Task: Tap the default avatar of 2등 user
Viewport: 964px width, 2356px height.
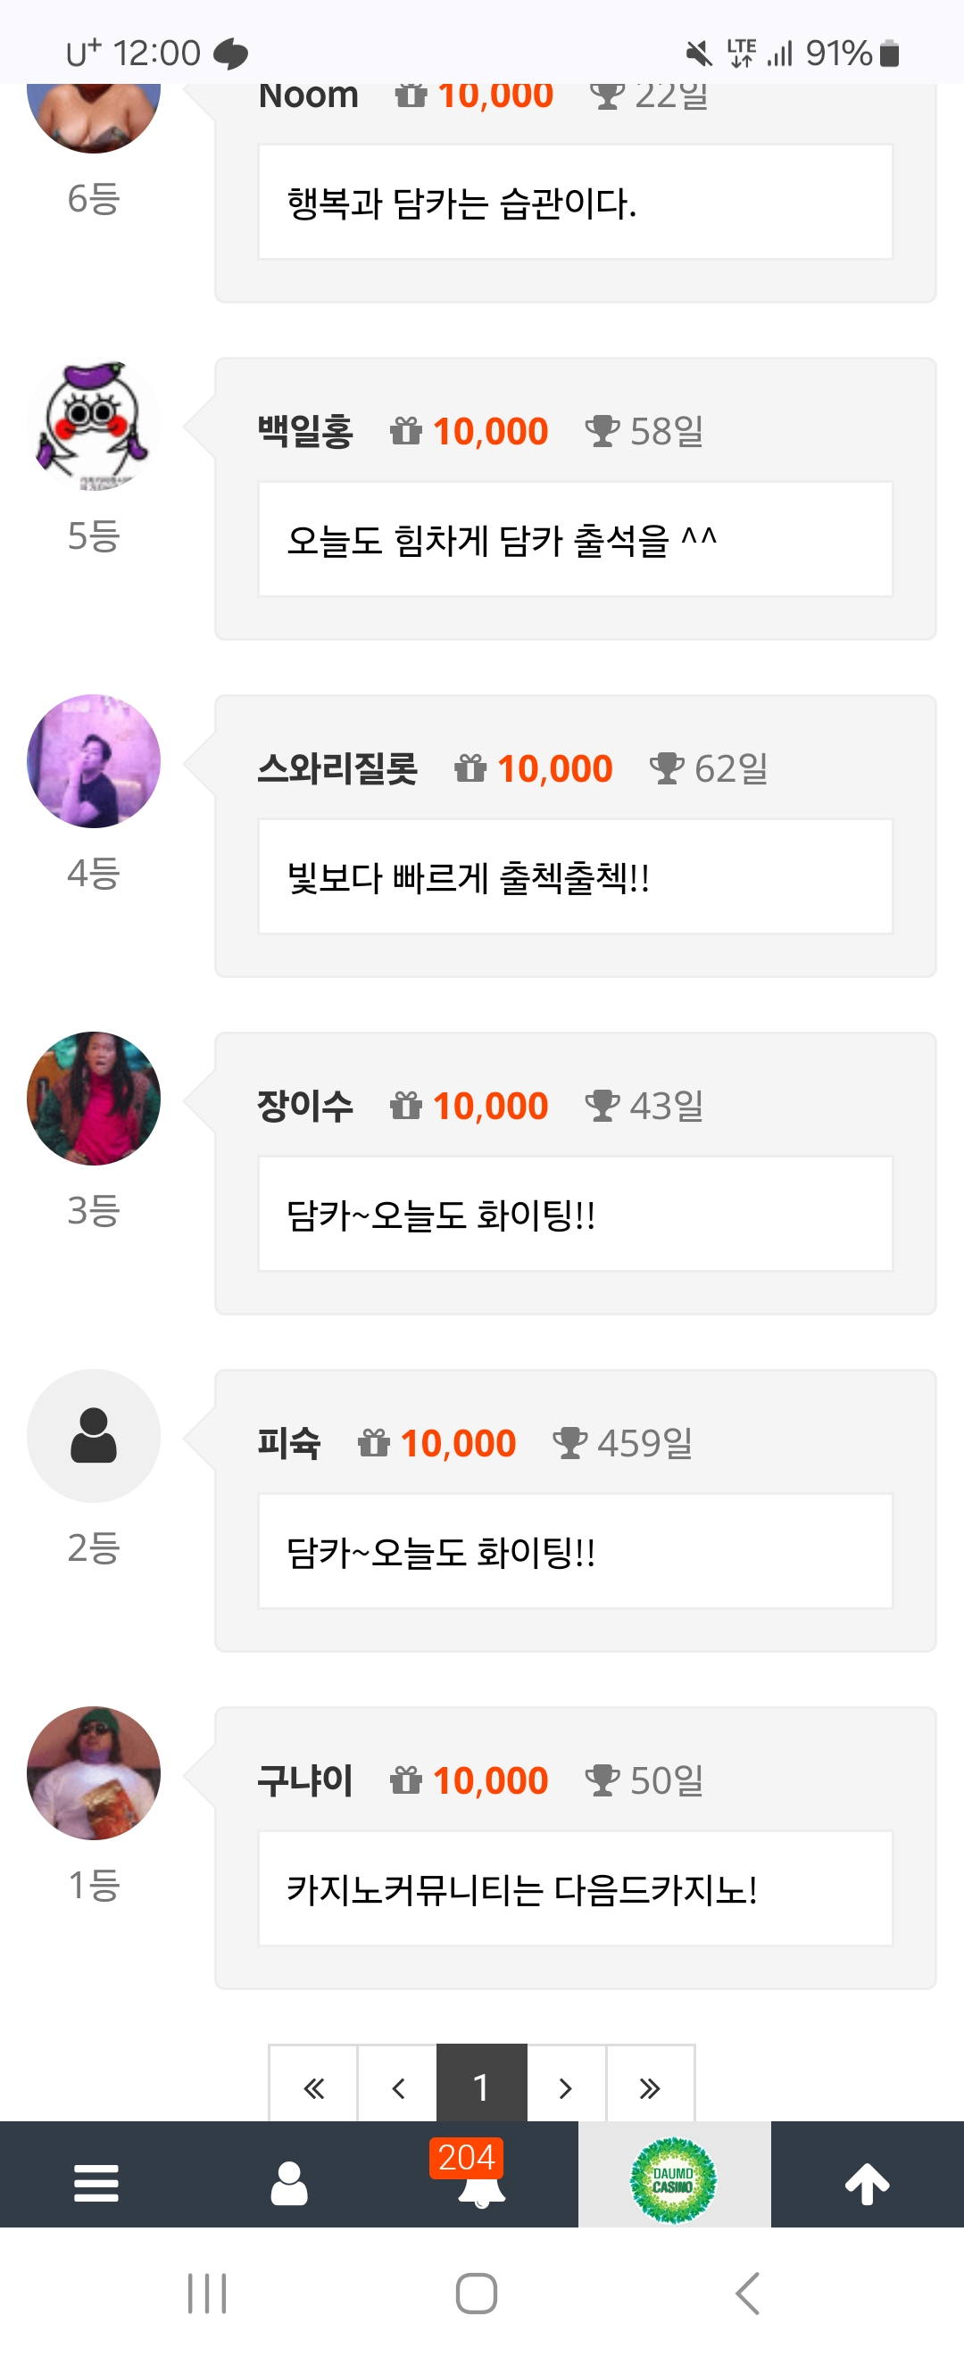Action: pyautogui.click(x=94, y=1435)
